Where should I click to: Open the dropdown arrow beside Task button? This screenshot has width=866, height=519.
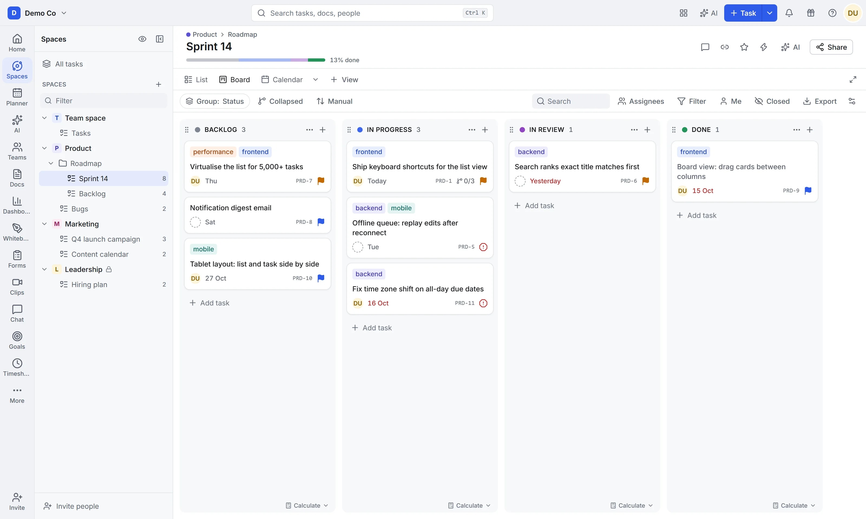(x=769, y=13)
